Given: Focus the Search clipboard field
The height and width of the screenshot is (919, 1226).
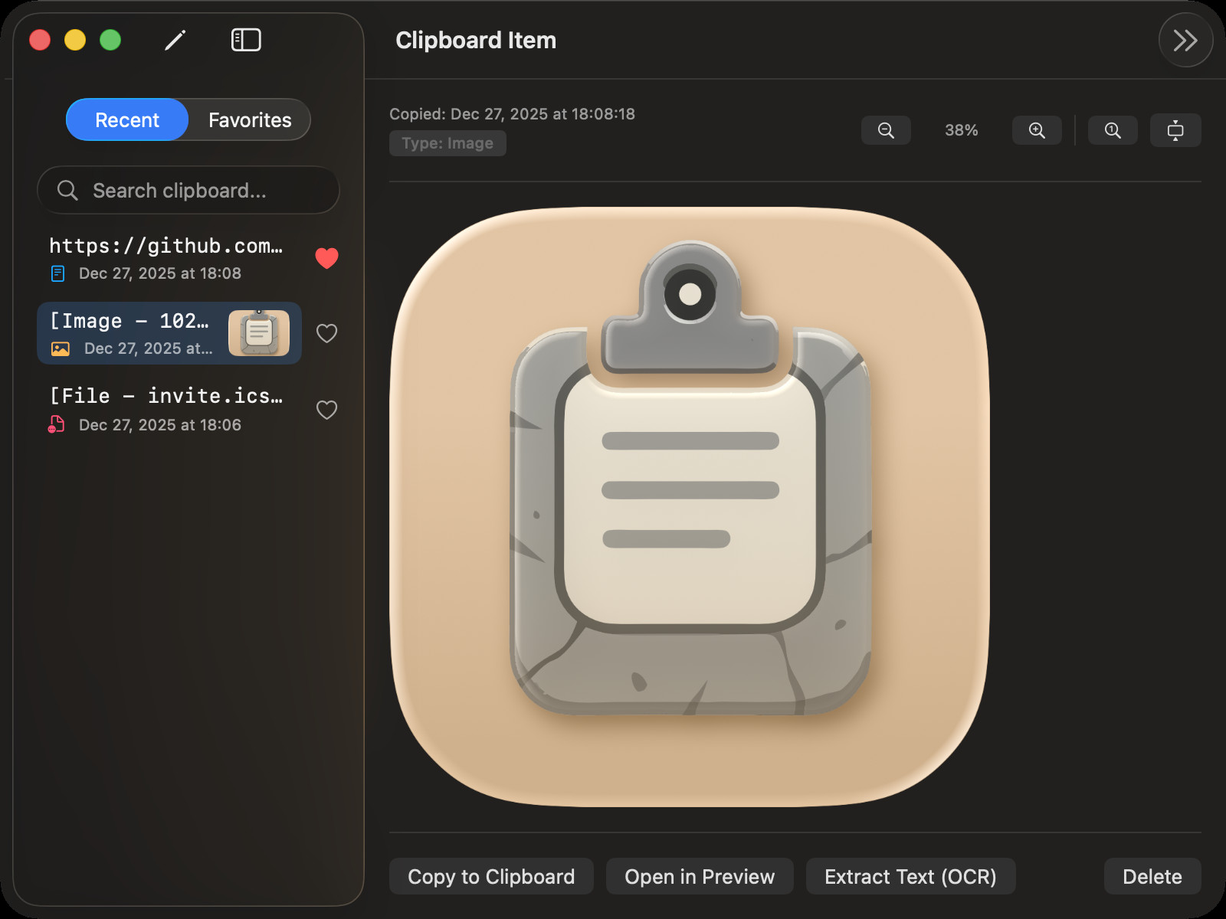Looking at the screenshot, I should coord(188,190).
